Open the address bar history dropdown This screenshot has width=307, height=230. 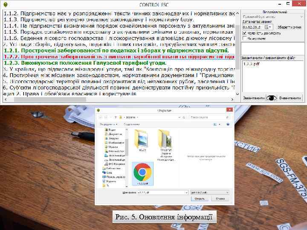click(x=179, y=118)
